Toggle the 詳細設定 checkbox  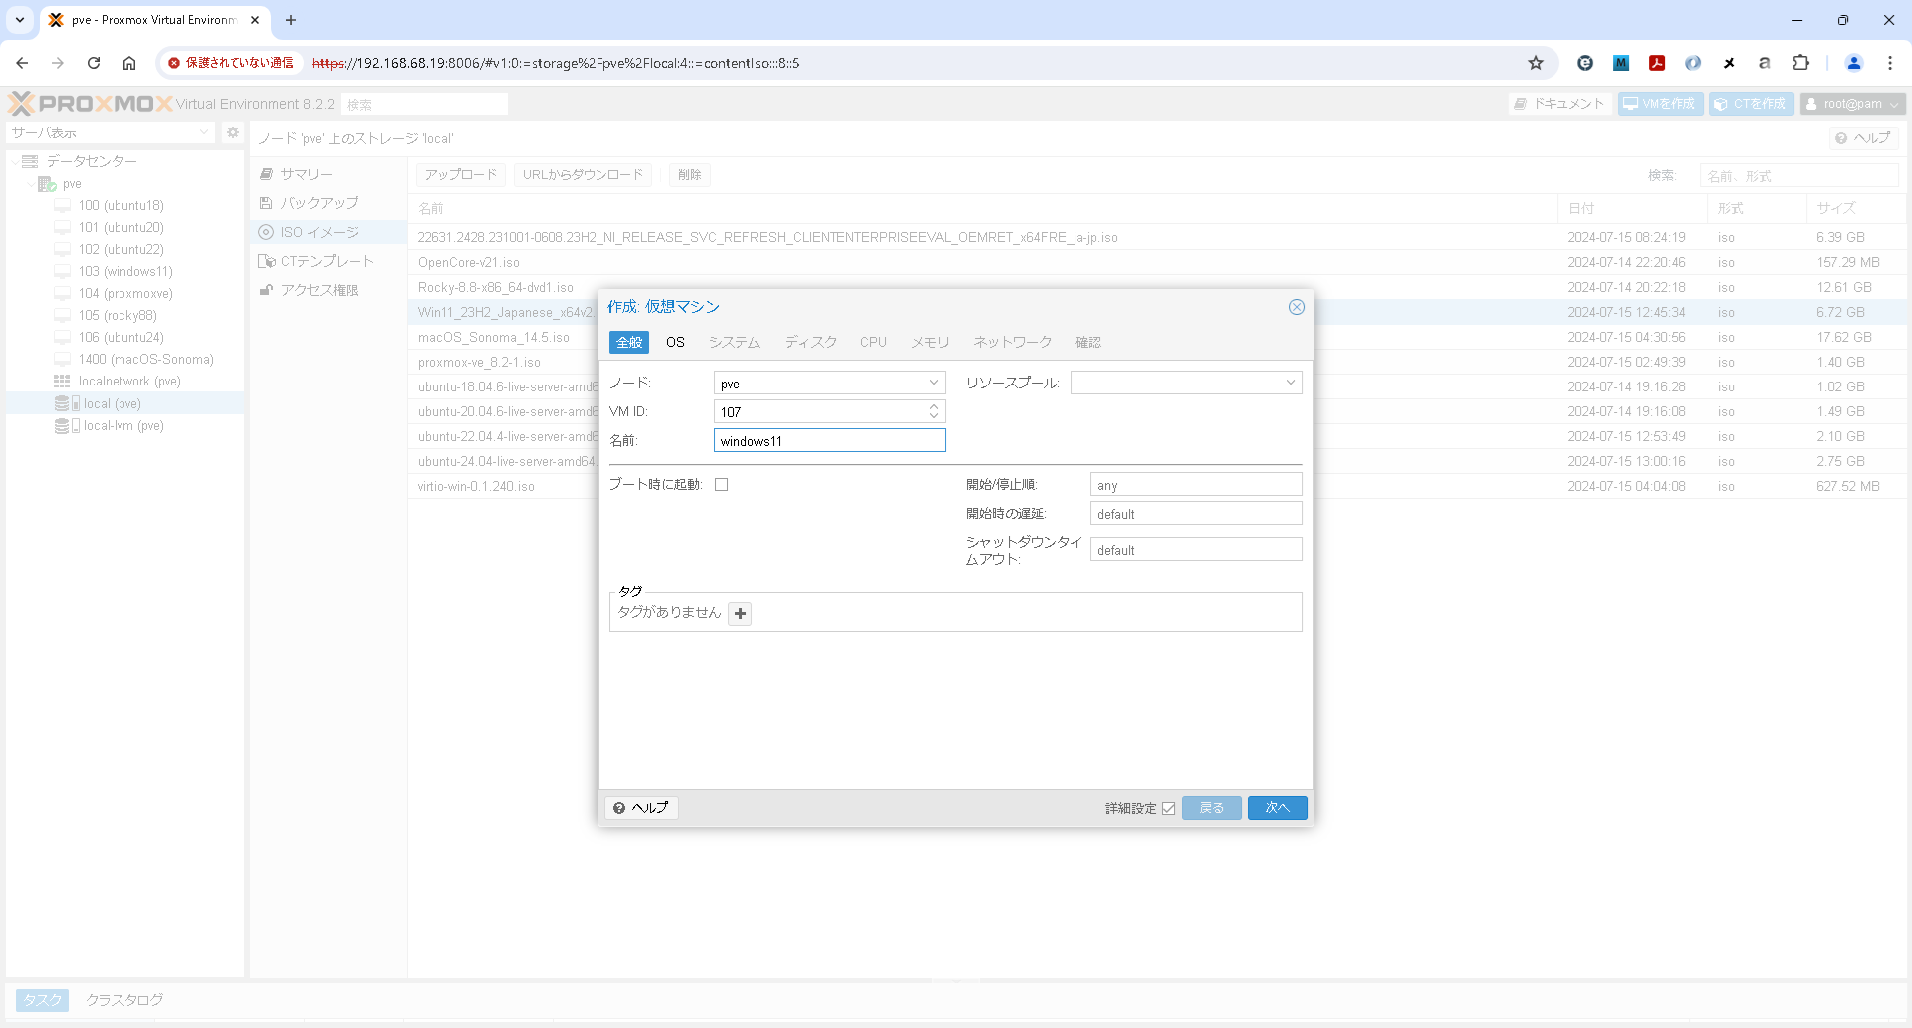[x=1169, y=809]
